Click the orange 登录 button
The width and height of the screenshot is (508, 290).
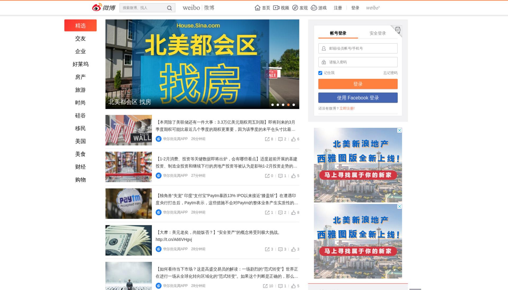click(x=358, y=84)
